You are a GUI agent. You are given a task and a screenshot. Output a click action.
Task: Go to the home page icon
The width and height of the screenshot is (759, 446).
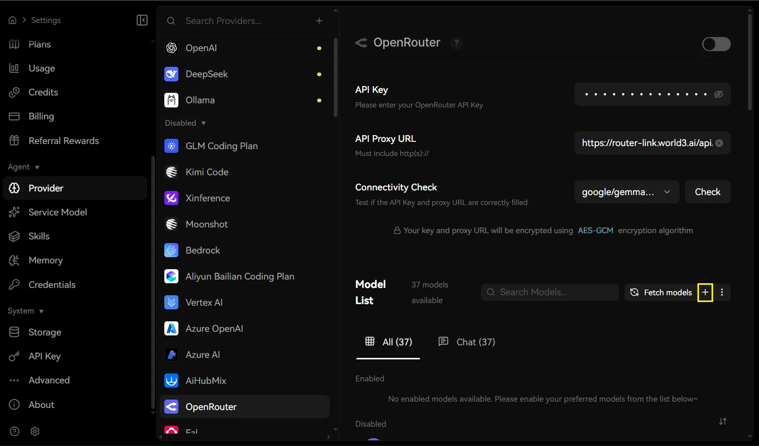pyautogui.click(x=13, y=20)
